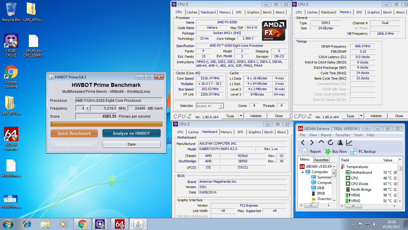Select the HWBPrime blank file icon
408x230 pixels.
click(11, 168)
